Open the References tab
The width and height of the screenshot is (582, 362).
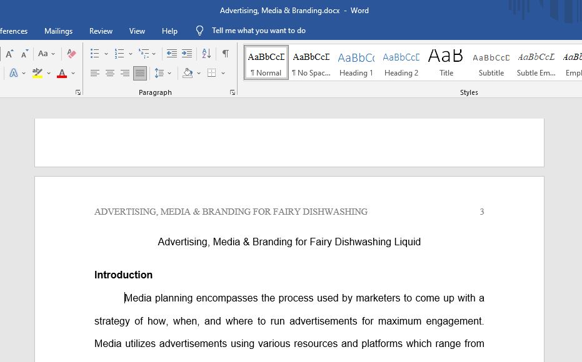14,31
